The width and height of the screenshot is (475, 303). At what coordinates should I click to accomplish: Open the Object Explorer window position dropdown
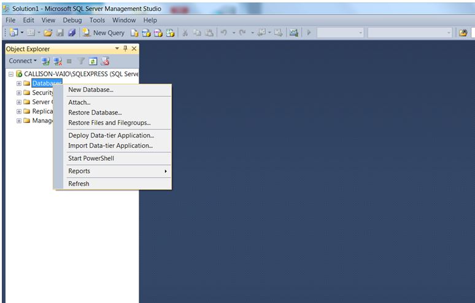117,48
